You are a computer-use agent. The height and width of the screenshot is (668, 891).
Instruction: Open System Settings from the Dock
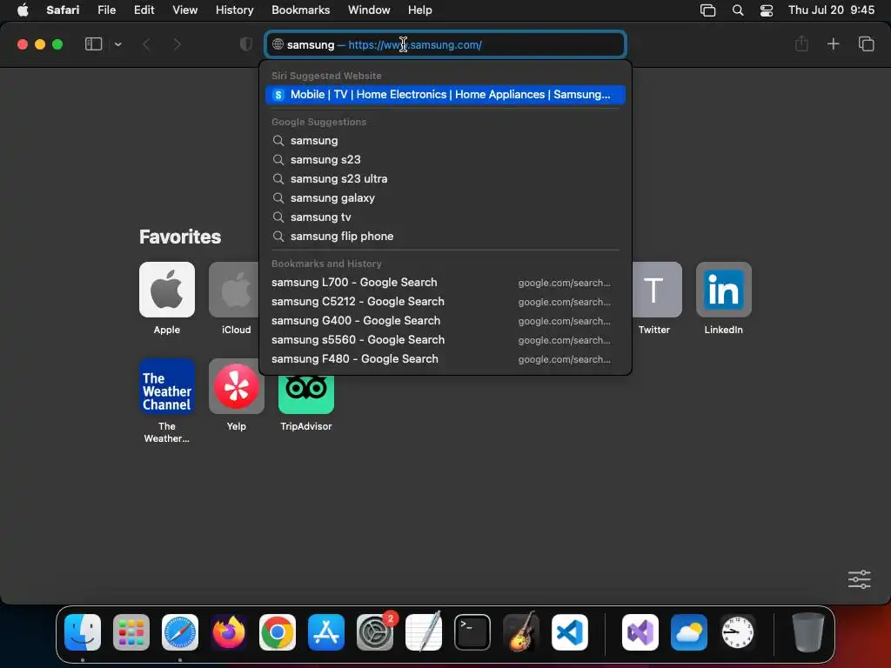click(375, 632)
